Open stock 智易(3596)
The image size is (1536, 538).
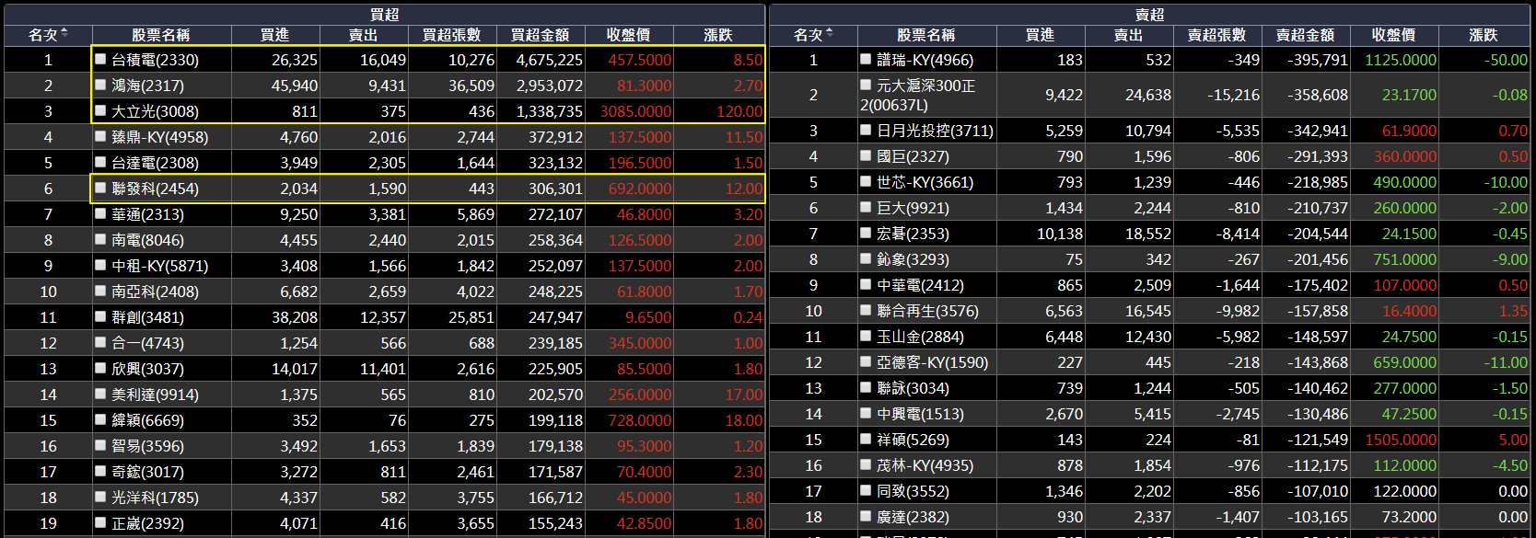pyautogui.click(x=147, y=446)
